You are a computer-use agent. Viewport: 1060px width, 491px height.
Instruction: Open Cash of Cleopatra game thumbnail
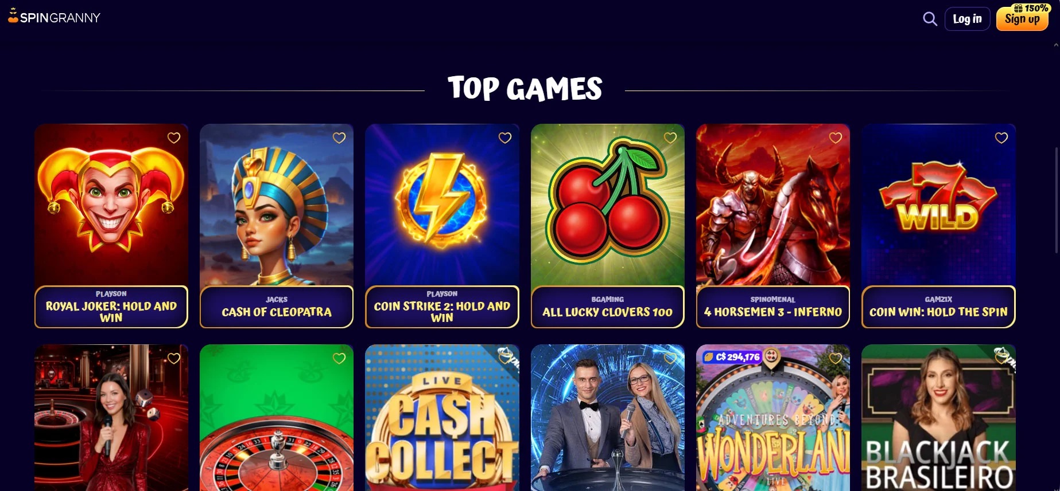pyautogui.click(x=277, y=205)
